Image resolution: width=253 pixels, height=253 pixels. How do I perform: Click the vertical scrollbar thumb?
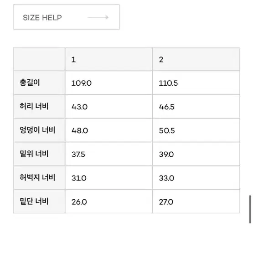[x=250, y=209]
